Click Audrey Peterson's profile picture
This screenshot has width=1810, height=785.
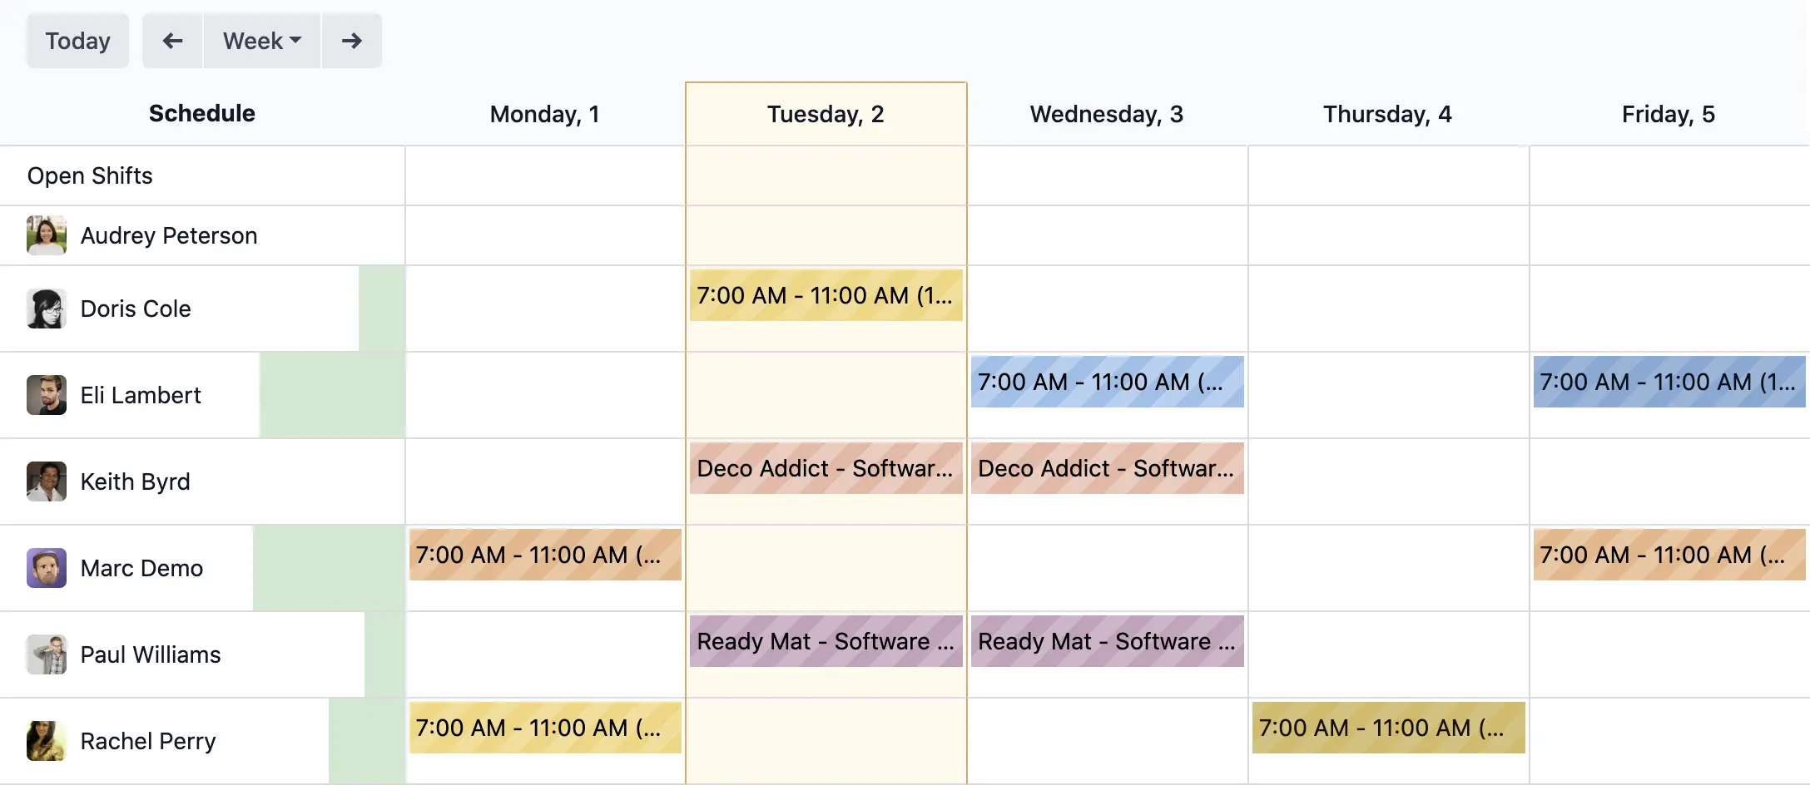tap(46, 235)
